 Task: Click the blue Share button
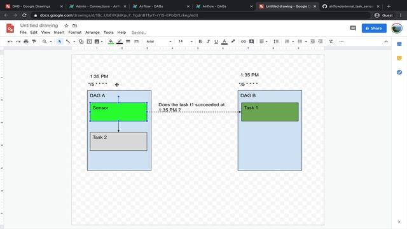[374, 28]
